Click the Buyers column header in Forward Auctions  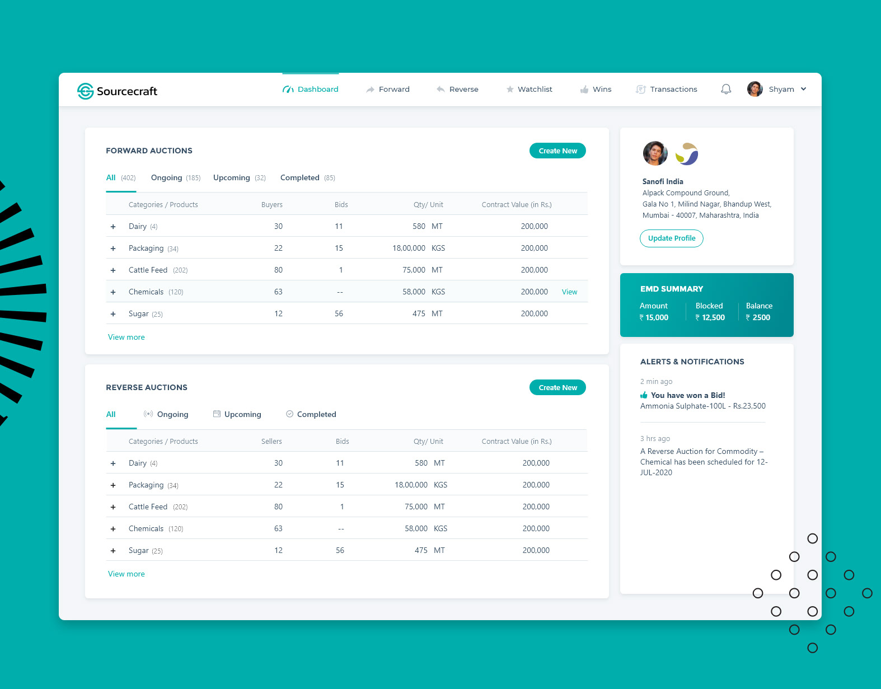pyautogui.click(x=272, y=205)
